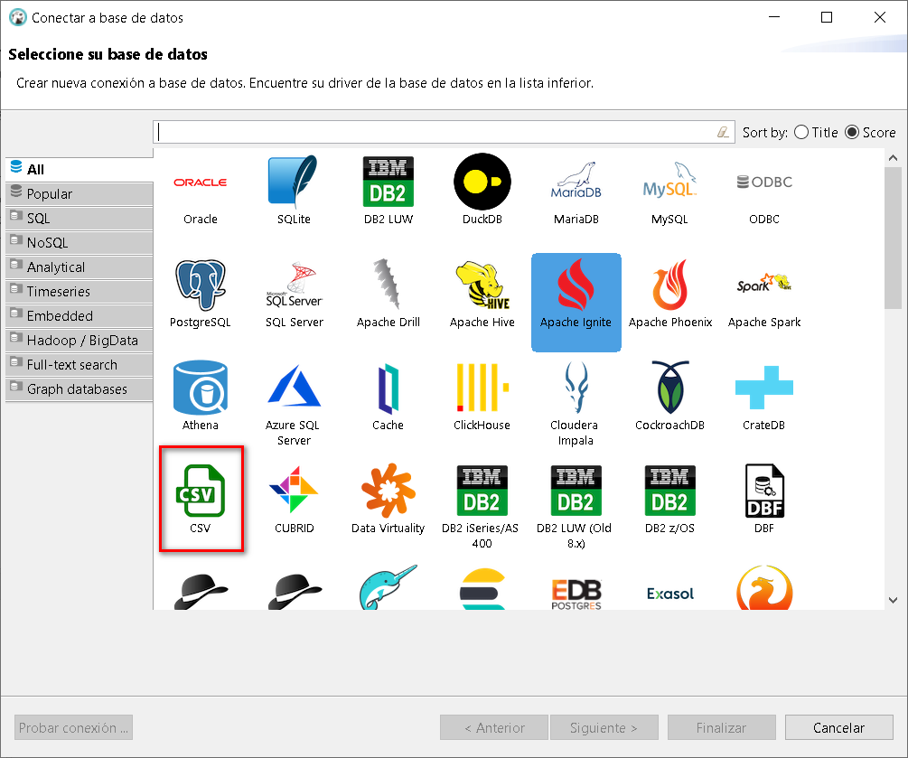Click the Cancelar button
908x758 pixels.
838,727
